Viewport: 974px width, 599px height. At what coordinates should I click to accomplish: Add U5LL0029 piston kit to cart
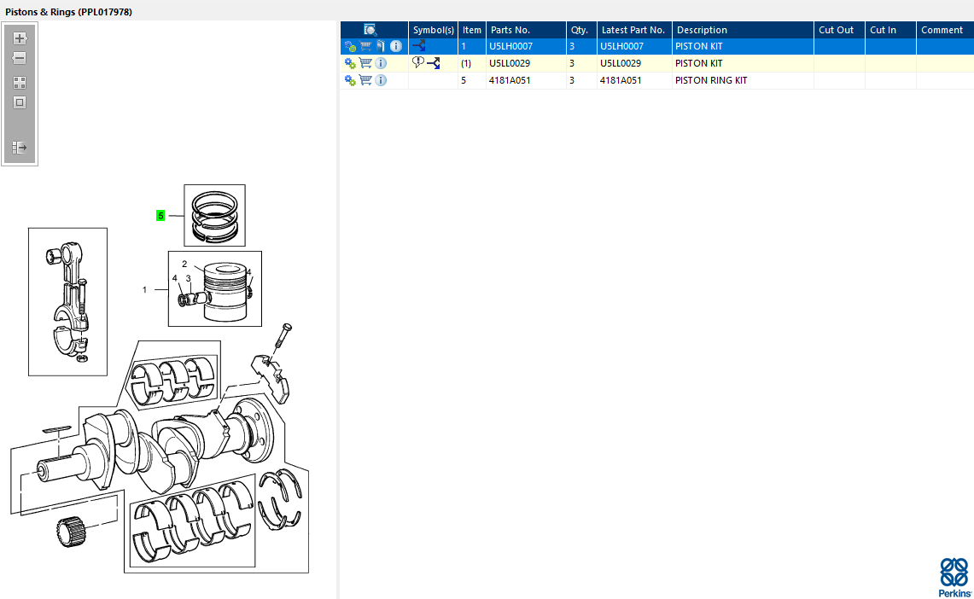365,62
